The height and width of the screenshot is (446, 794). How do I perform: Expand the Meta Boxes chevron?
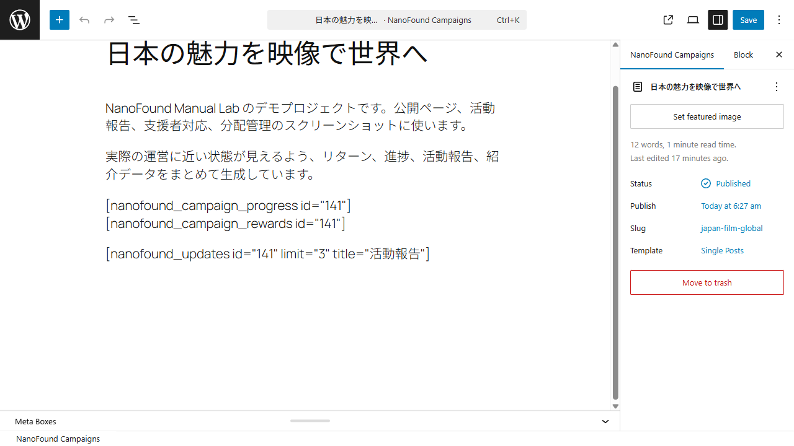coord(605,421)
